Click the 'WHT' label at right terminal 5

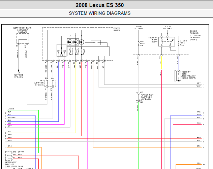[199, 117]
